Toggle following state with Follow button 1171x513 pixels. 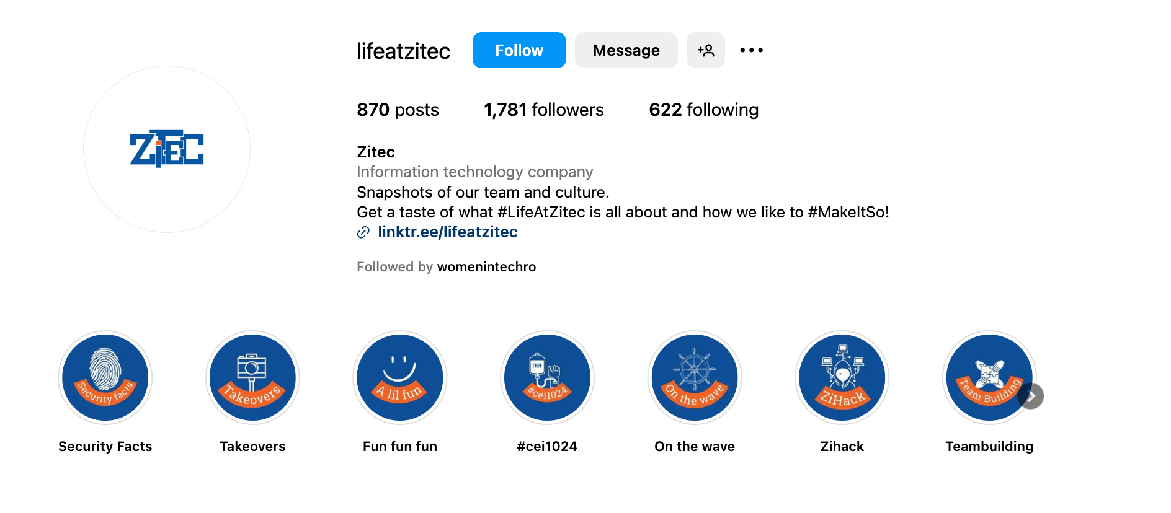[519, 50]
